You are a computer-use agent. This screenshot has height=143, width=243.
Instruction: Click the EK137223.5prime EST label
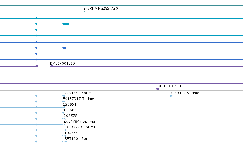(80, 127)
